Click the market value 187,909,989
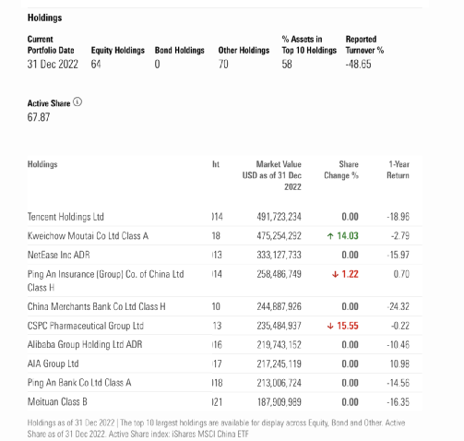464x441 pixels. tap(279, 401)
